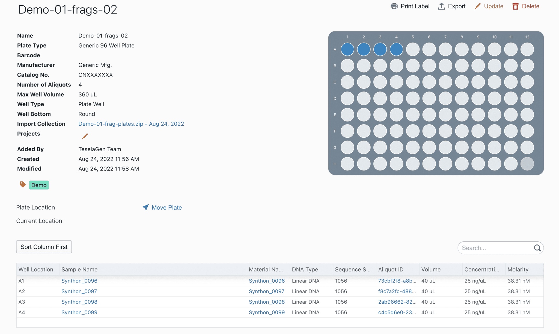Screen dimensions: 559x334
Task: Edit Projects using the pencil icon
Action: coord(85,136)
